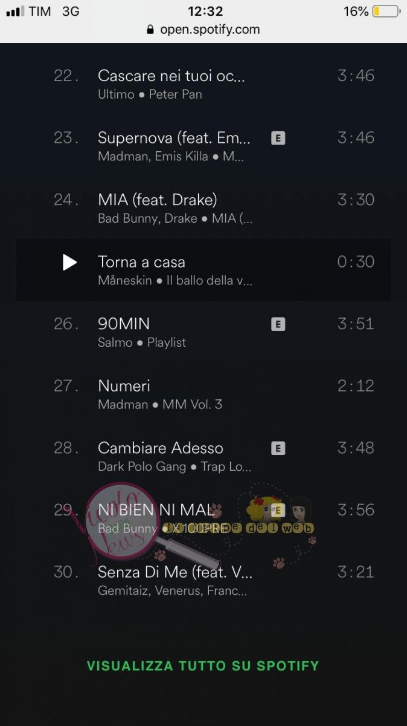Tap Cambiare Adesso by Dark Polo Gang
The height and width of the screenshot is (726, 407).
[203, 457]
